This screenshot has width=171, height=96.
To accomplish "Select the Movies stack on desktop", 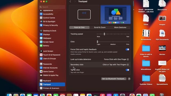I will click(162, 50).
